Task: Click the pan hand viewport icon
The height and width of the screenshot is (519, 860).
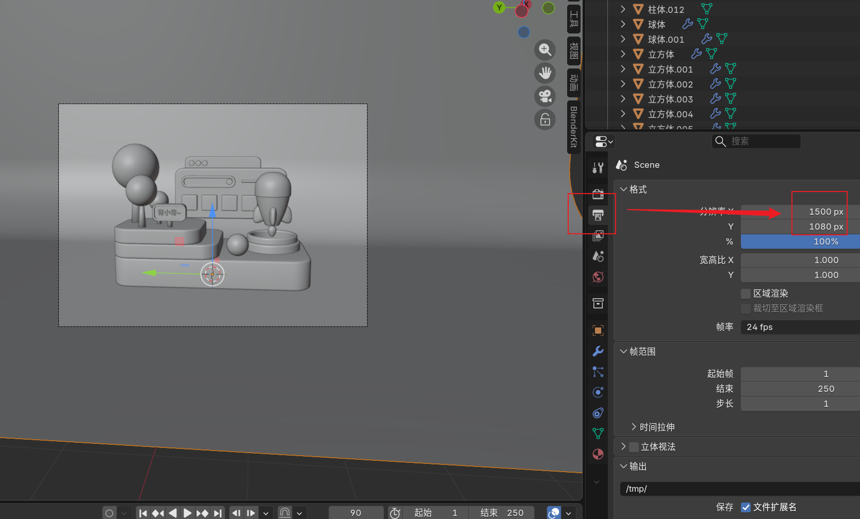Action: pos(545,73)
